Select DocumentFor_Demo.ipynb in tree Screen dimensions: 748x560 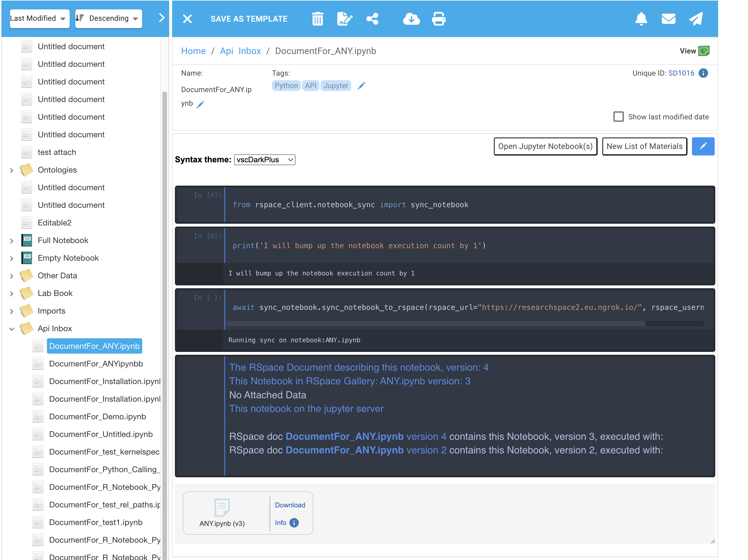pos(97,416)
